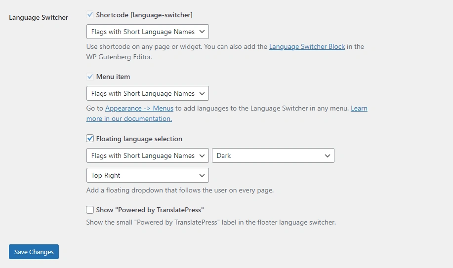Click the Show "Powered by TranslatePress" label text
Screen dimensions: 453x268
[x=150, y=210]
